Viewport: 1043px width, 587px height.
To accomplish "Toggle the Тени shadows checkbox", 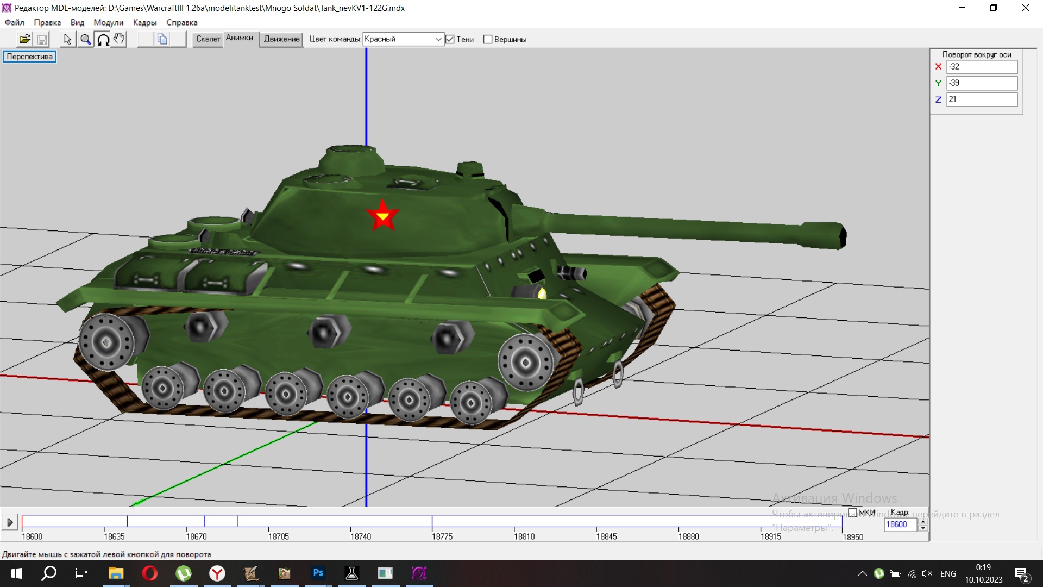I will pyautogui.click(x=450, y=39).
